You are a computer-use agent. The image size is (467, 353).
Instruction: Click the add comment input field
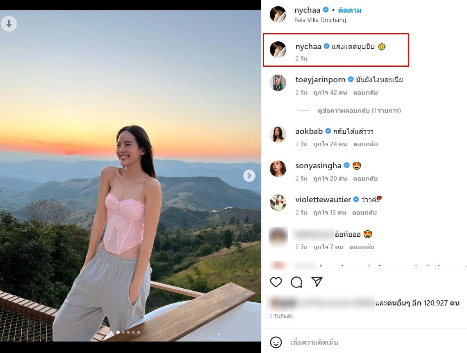coord(369,342)
